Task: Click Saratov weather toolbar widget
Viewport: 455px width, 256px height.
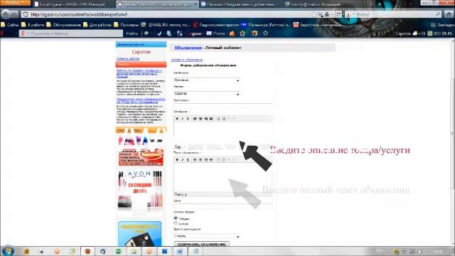Action: click(x=410, y=33)
